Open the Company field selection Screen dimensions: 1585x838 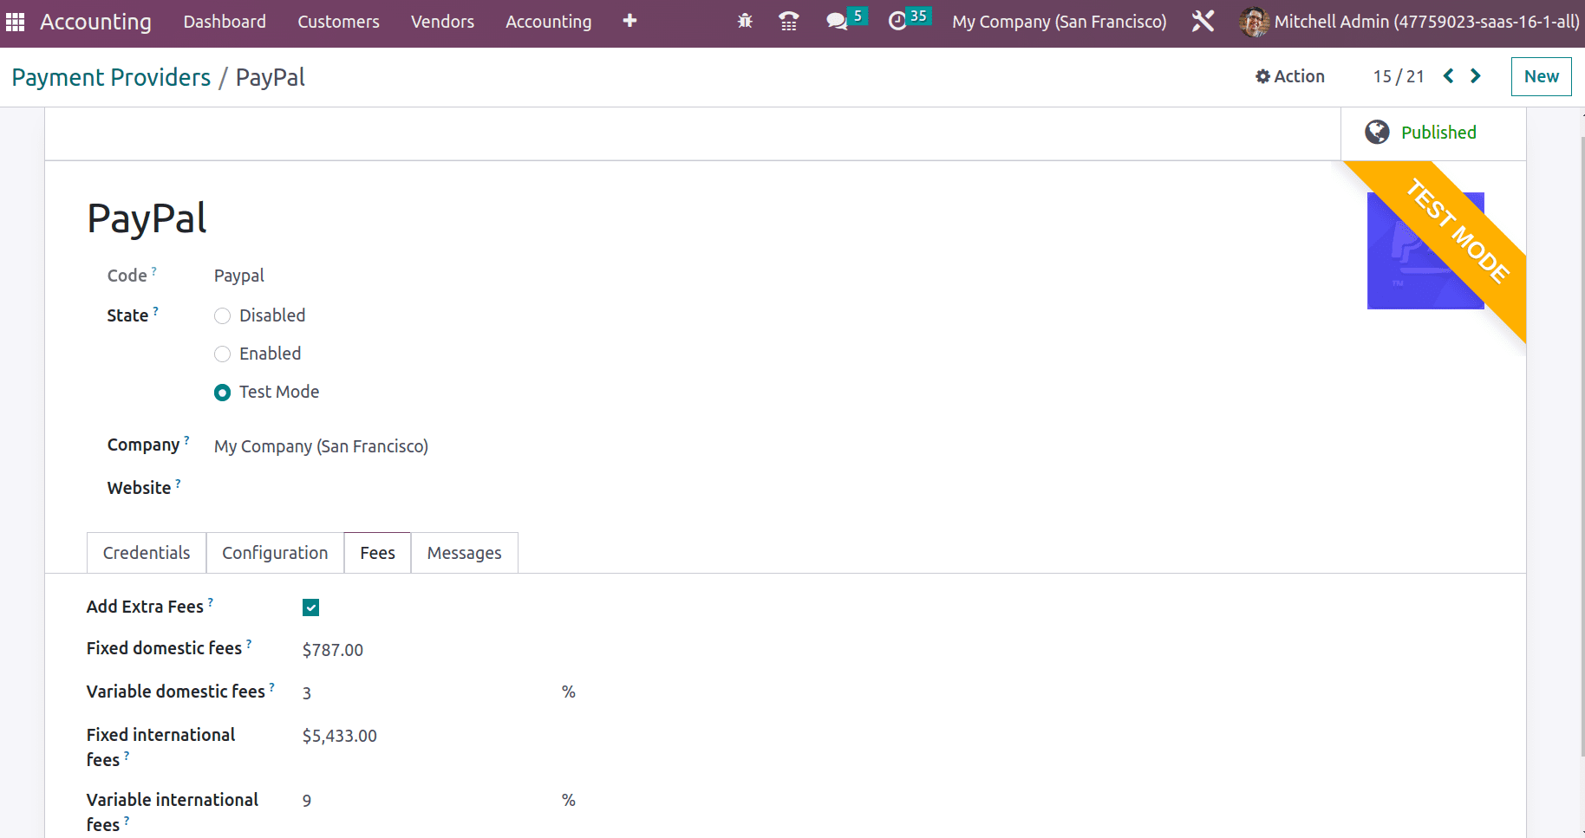(321, 446)
